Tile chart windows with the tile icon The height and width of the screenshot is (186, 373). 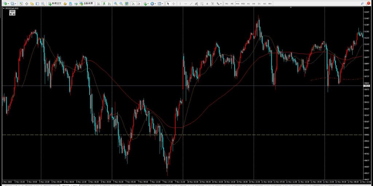coord(126,4)
